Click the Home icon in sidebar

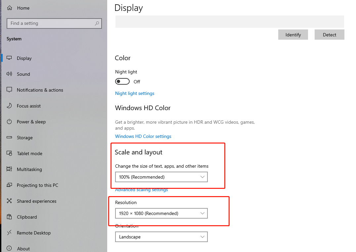9,8
